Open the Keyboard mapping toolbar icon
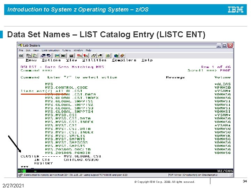This screenshot has height=188, width=251. pyautogui.click(x=71, y=56)
